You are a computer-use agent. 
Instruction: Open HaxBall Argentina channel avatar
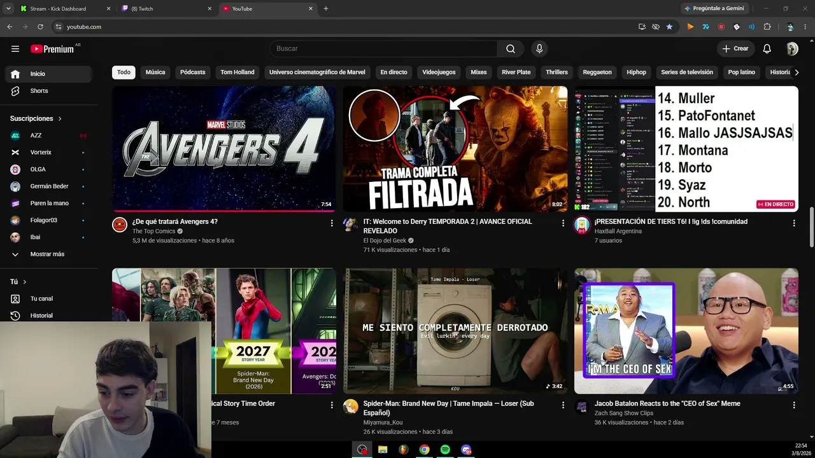tap(582, 225)
